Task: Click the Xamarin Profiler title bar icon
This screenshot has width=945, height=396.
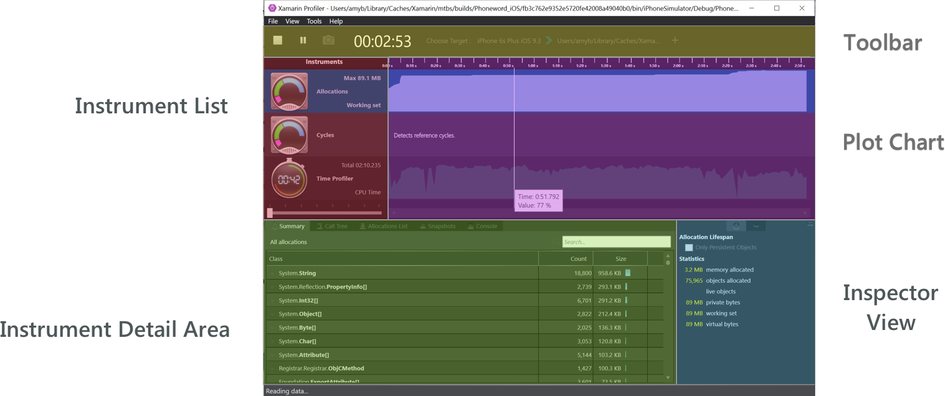Action: 272,9
